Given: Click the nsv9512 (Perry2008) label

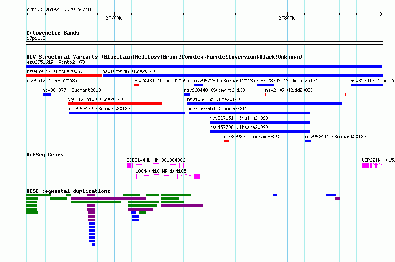Looking at the screenshot, I should pyautogui.click(x=52, y=81).
